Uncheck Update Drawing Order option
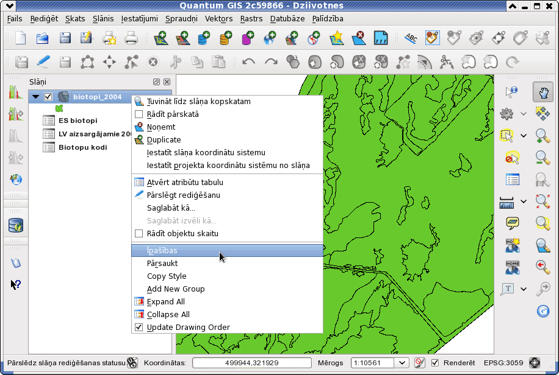This screenshot has width=559, height=375. click(139, 328)
